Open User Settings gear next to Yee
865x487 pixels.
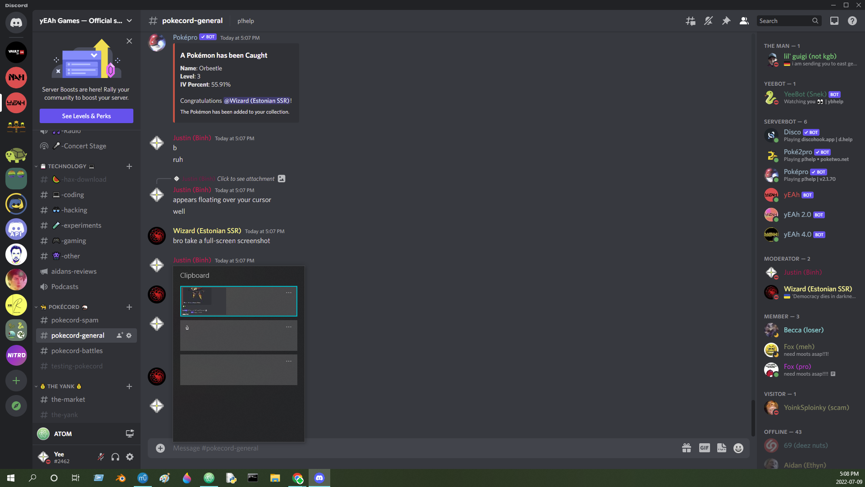point(130,457)
